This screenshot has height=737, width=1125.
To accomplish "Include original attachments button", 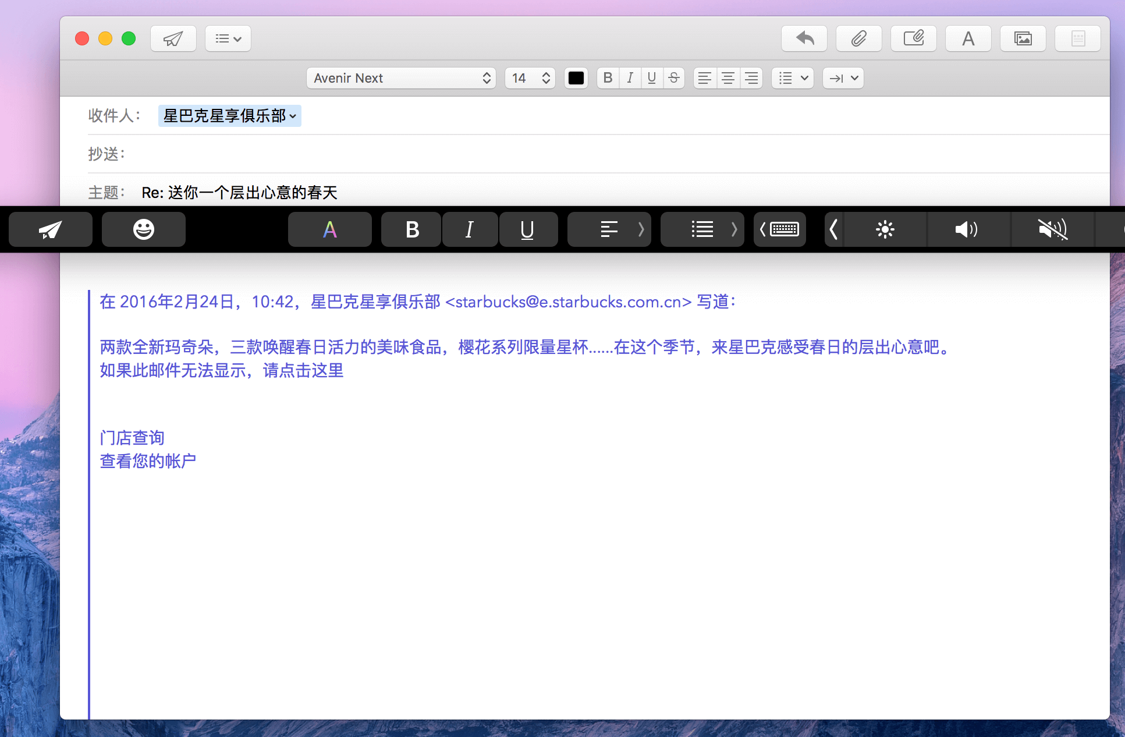I will click(914, 39).
